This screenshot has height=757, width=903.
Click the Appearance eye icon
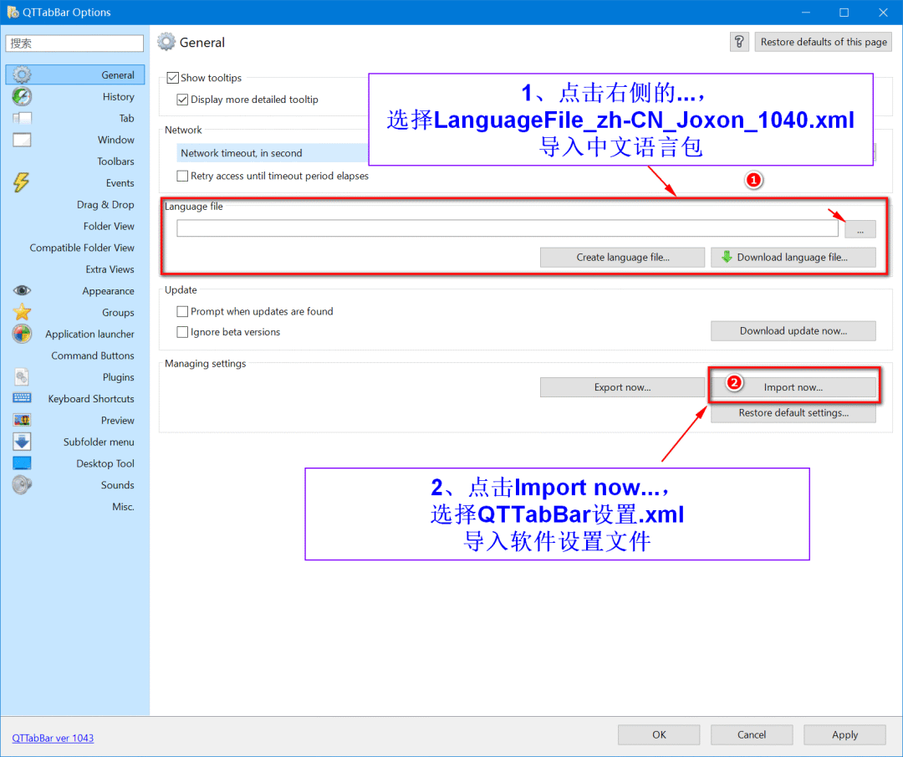tap(22, 290)
